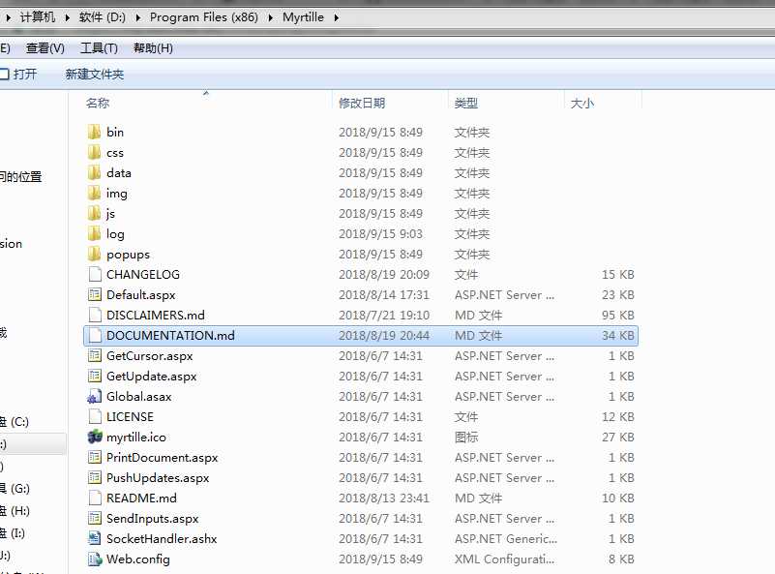Image resolution: width=775 pixels, height=574 pixels.
Task: Click the myrtille.ico berry icon
Action: pos(95,437)
